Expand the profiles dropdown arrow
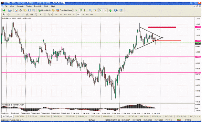The height and width of the screenshot is (122, 202). coord(11,10)
